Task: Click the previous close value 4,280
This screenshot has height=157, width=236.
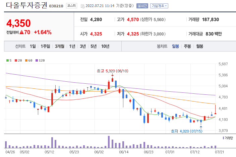Action: point(96,19)
